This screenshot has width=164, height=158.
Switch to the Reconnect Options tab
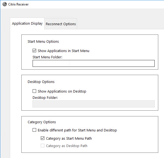point(61,24)
